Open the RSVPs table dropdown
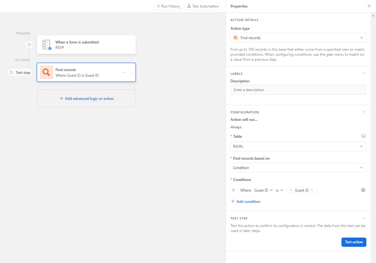 [298, 146]
